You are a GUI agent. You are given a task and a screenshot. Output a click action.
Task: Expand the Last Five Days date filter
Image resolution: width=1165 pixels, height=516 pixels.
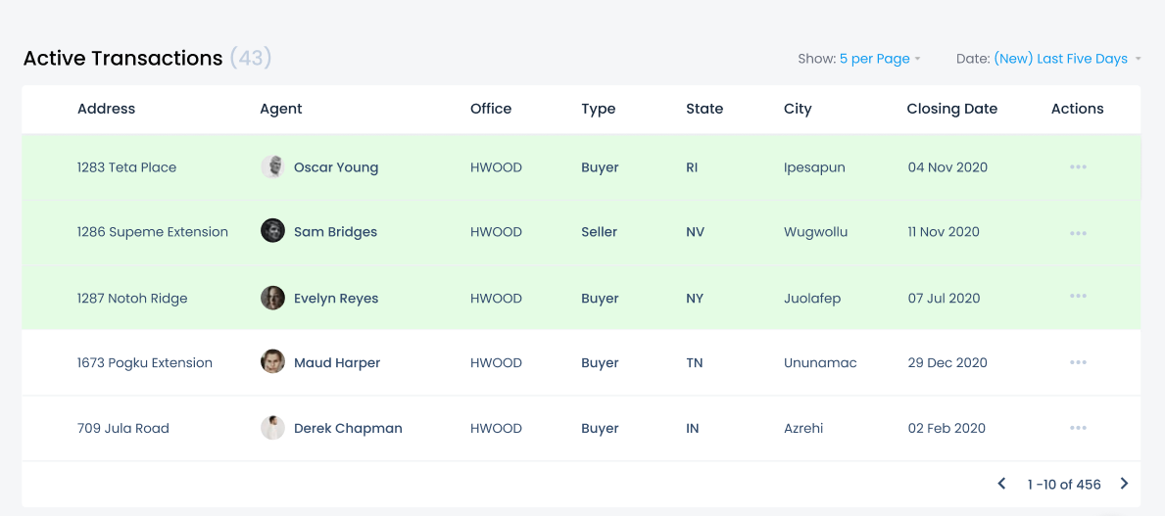tap(1067, 59)
